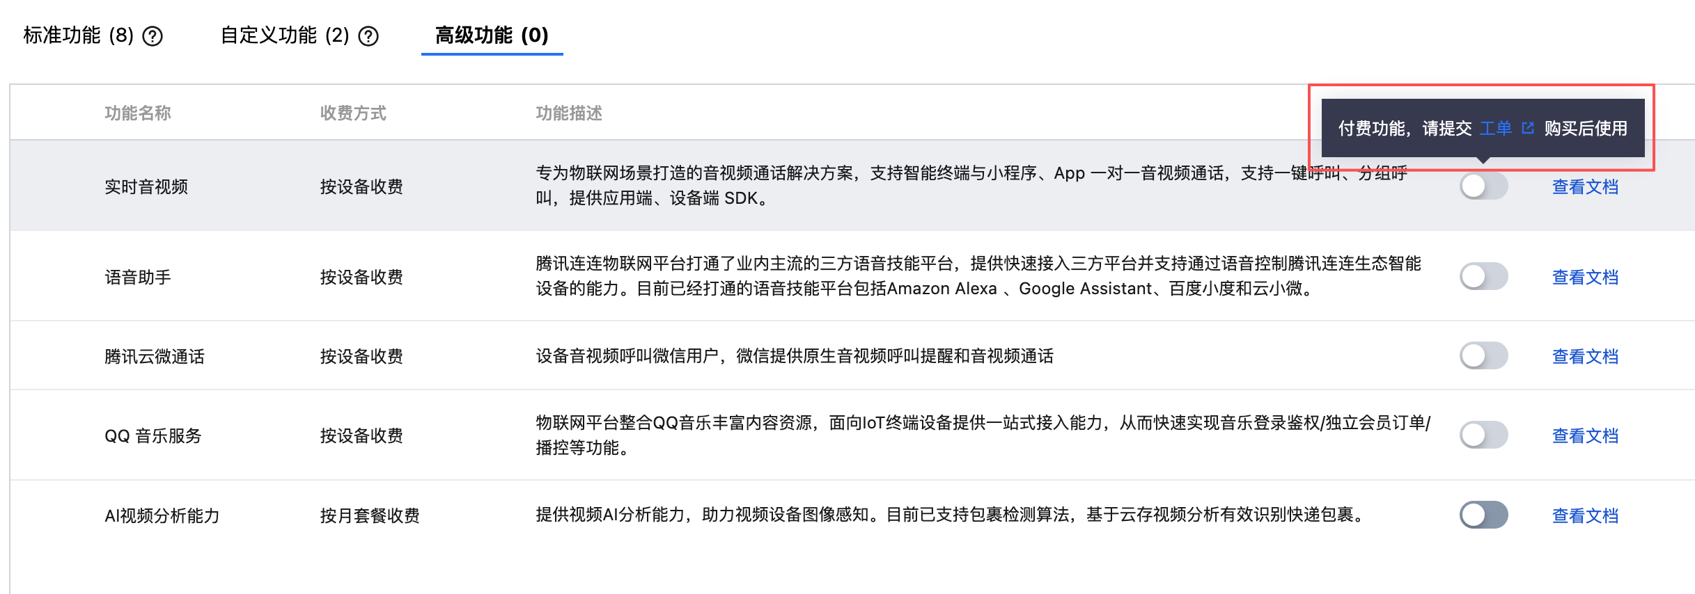
Task: Click the 实时音视频 feature name
Action: 146,187
